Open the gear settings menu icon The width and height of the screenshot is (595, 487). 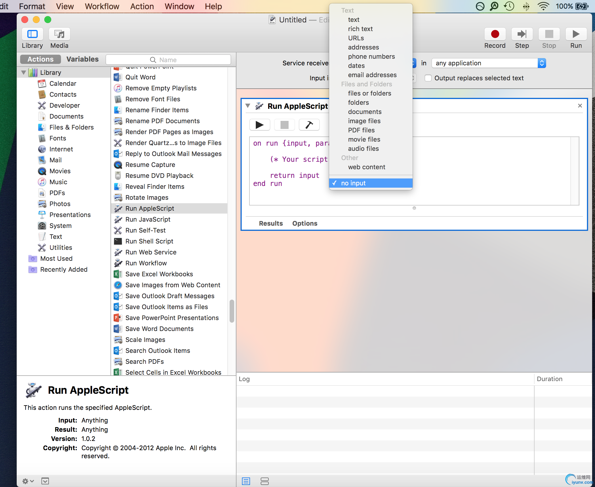(x=28, y=481)
